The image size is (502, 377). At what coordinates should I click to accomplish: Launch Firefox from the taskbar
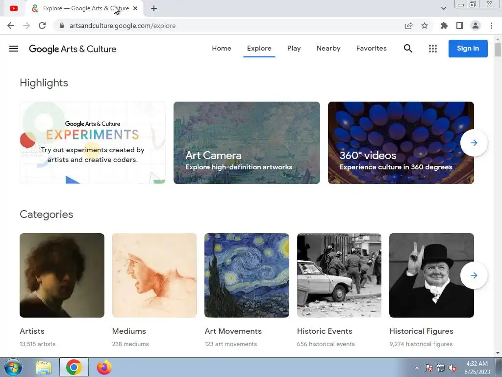coord(104,367)
